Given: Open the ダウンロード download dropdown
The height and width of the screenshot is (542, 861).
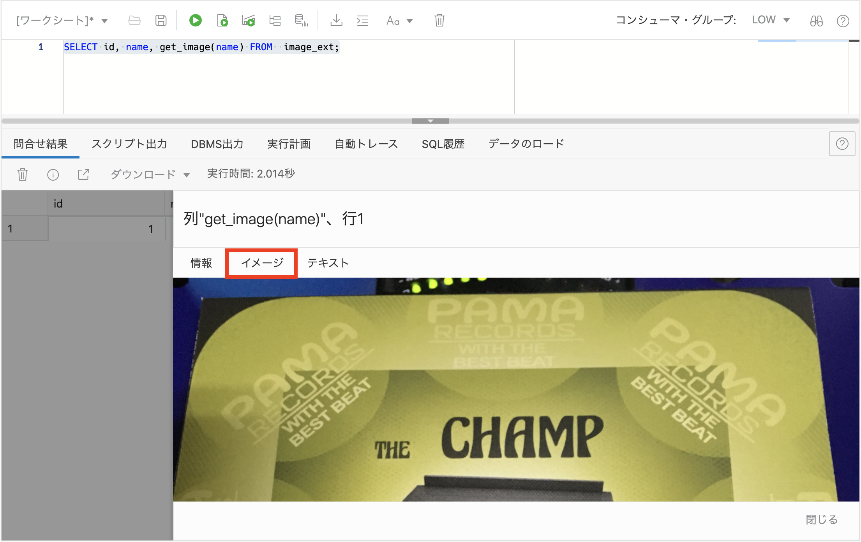Looking at the screenshot, I should click(149, 174).
